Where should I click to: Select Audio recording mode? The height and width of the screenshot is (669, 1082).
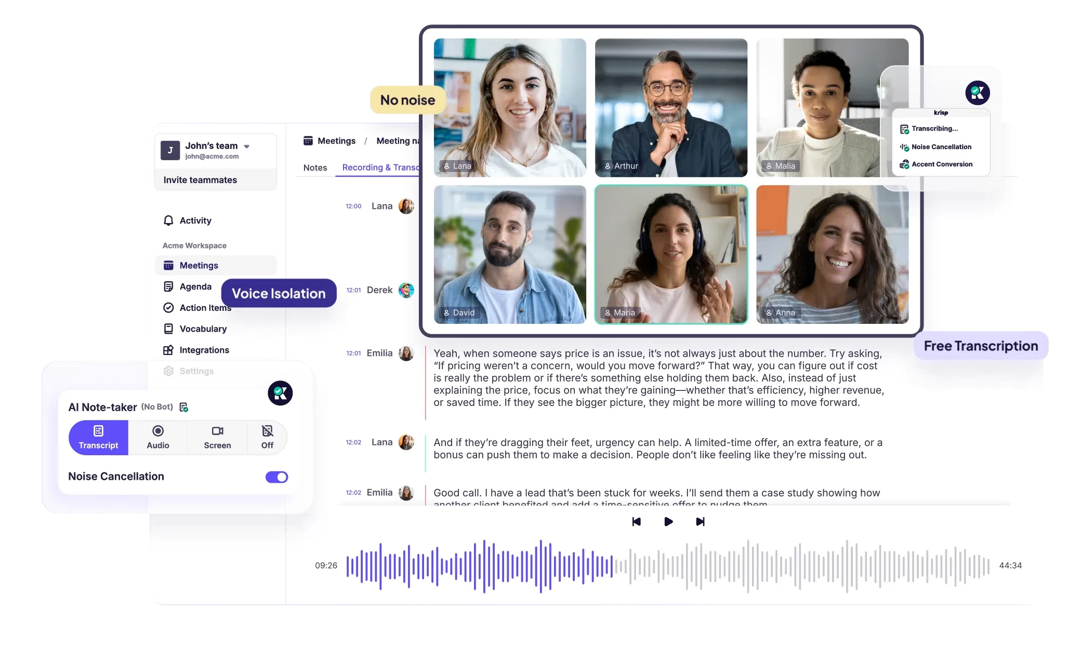tap(158, 438)
